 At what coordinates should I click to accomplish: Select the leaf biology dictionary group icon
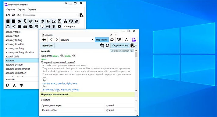click(x=31, y=26)
